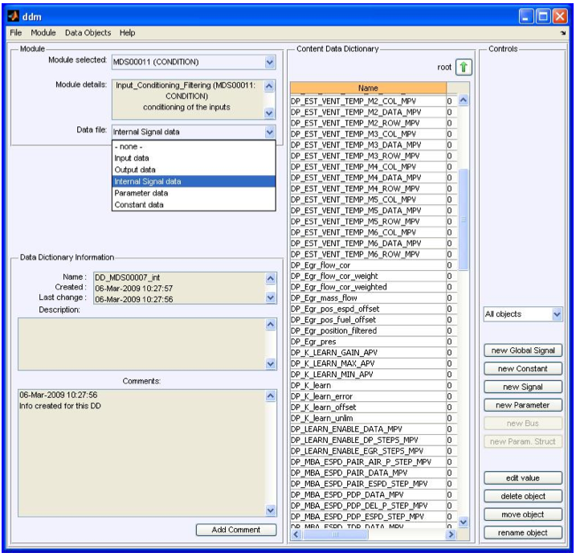This screenshot has height=557, width=576.
Task: Click the vertical scrollbar thumb of the dictionary list
Action: (464, 219)
